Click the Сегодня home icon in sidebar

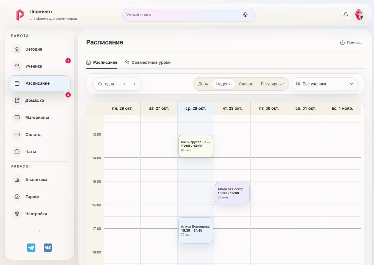[17, 49]
